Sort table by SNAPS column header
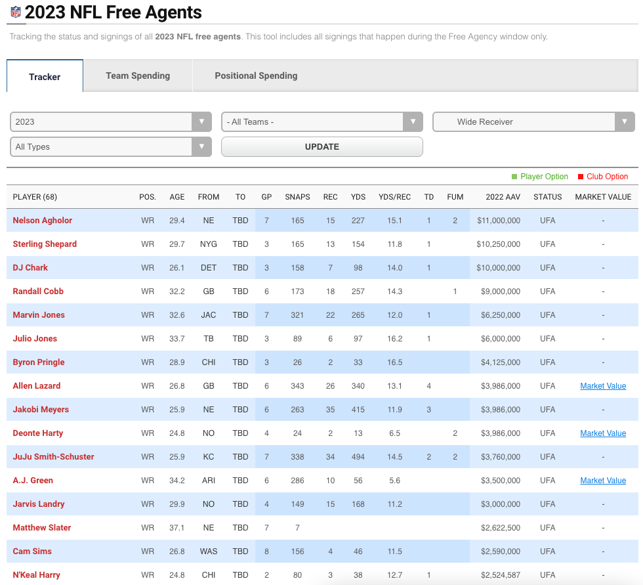The image size is (643, 585). tap(297, 197)
